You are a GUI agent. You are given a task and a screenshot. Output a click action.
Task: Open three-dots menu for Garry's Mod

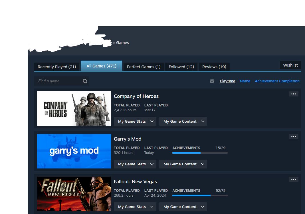pyautogui.click(x=293, y=137)
